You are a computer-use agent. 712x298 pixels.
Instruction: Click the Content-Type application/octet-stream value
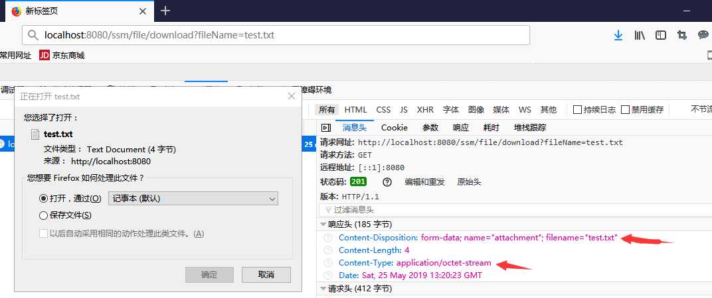pos(444,263)
